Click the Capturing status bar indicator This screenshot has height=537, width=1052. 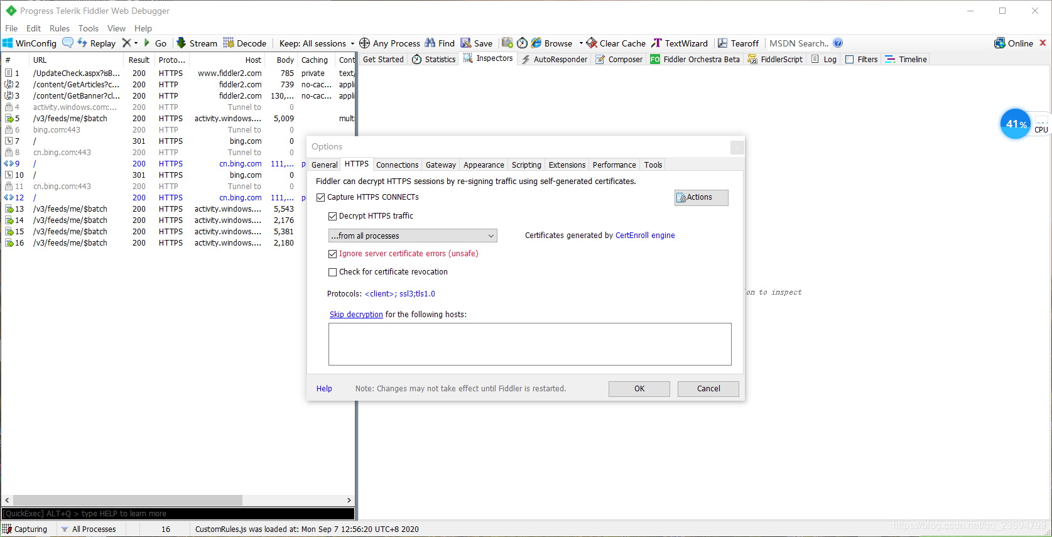click(25, 529)
